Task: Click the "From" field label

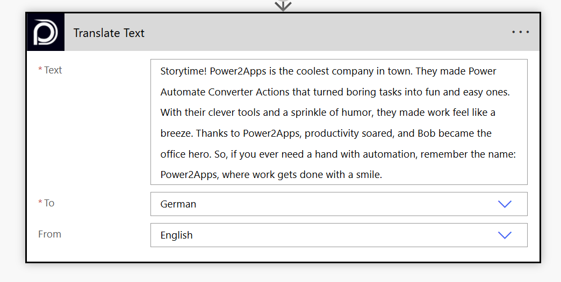Action: point(49,234)
